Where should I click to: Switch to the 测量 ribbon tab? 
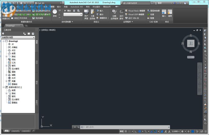66,7
